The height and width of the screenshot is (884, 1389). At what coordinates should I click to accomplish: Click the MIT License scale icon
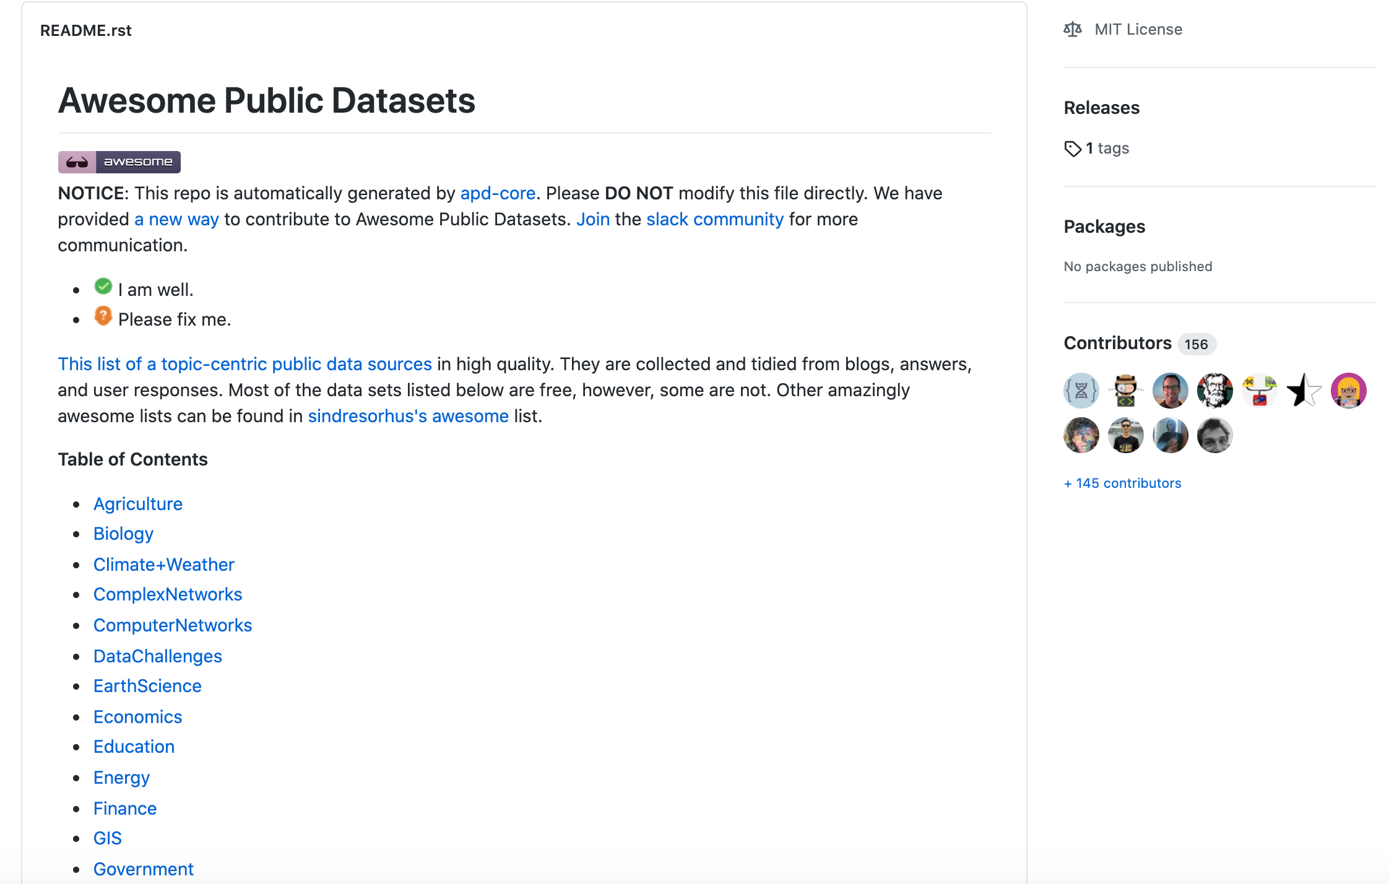click(x=1073, y=29)
